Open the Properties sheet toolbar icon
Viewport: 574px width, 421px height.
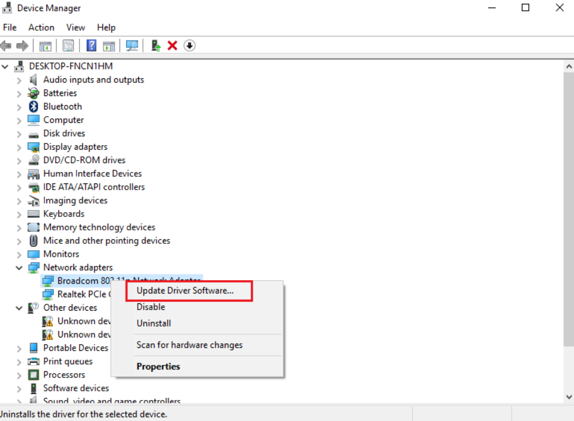[68, 46]
